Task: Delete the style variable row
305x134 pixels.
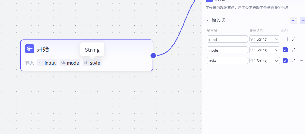Action: tap(302, 61)
